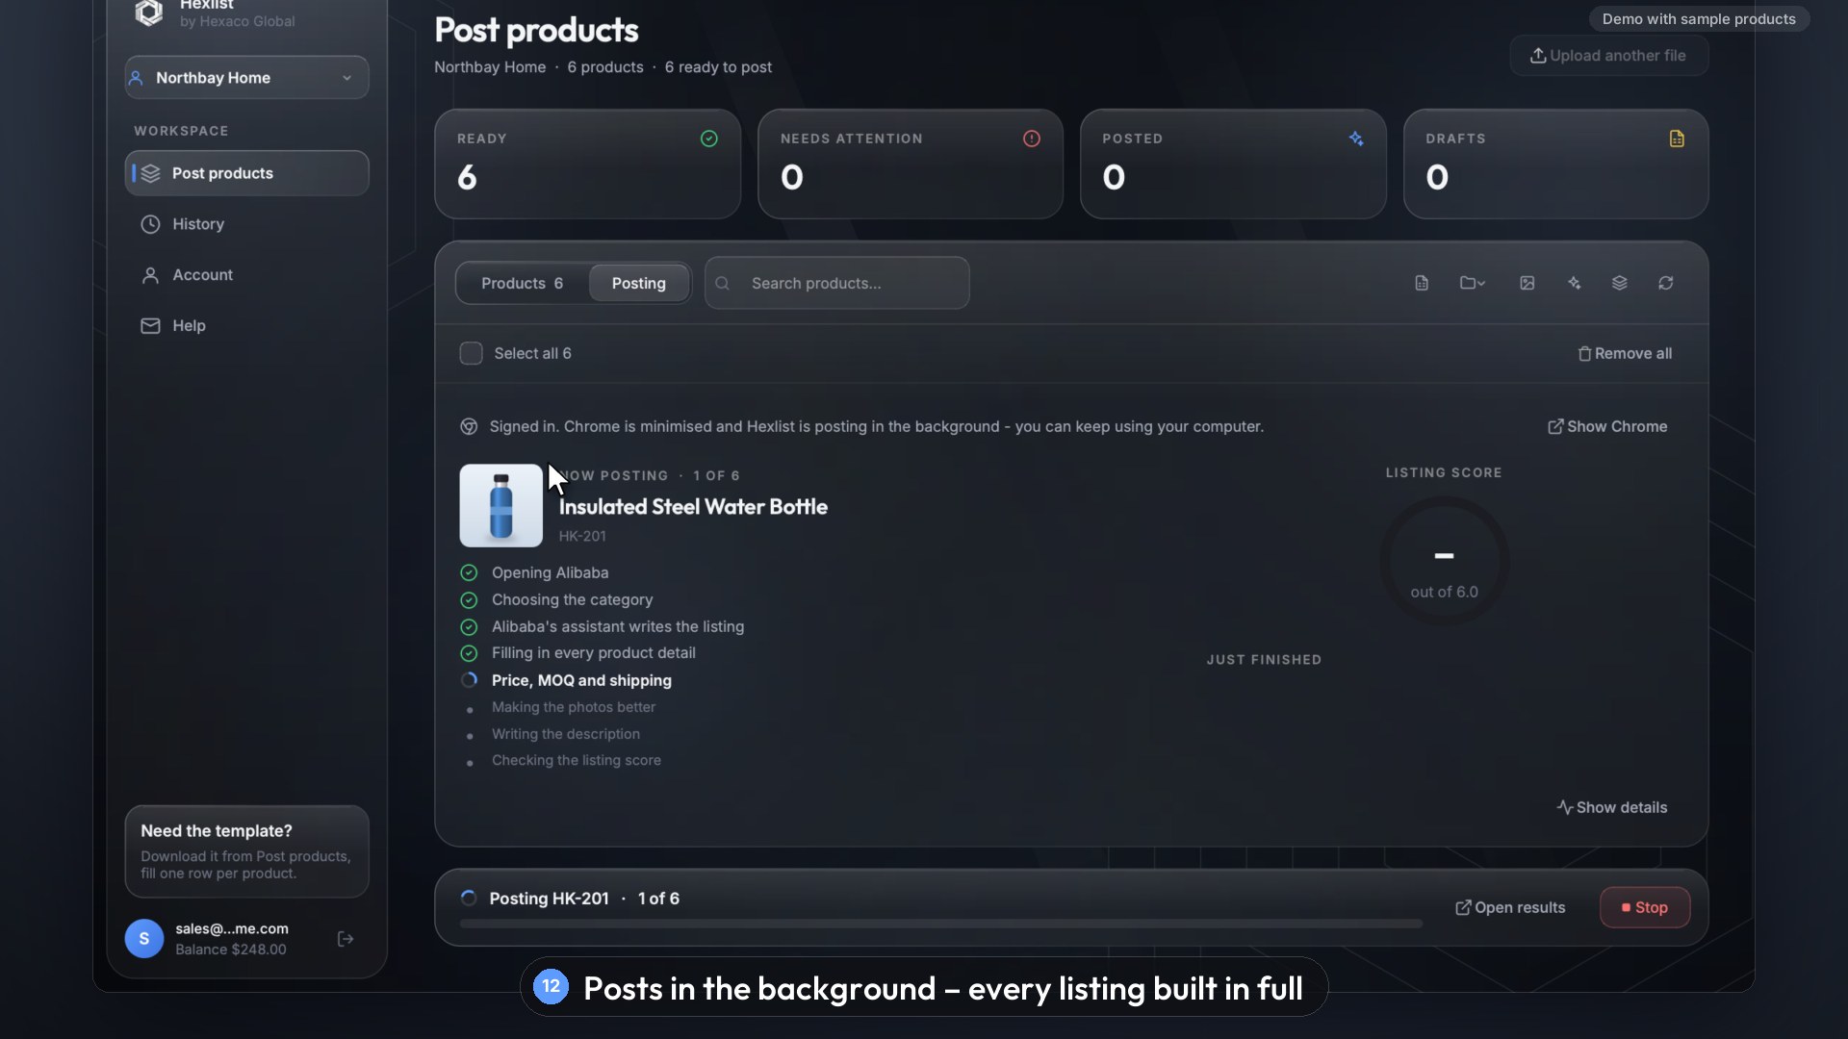The height and width of the screenshot is (1039, 1848).
Task: Go to Post products in the sidebar
Action: (246, 173)
